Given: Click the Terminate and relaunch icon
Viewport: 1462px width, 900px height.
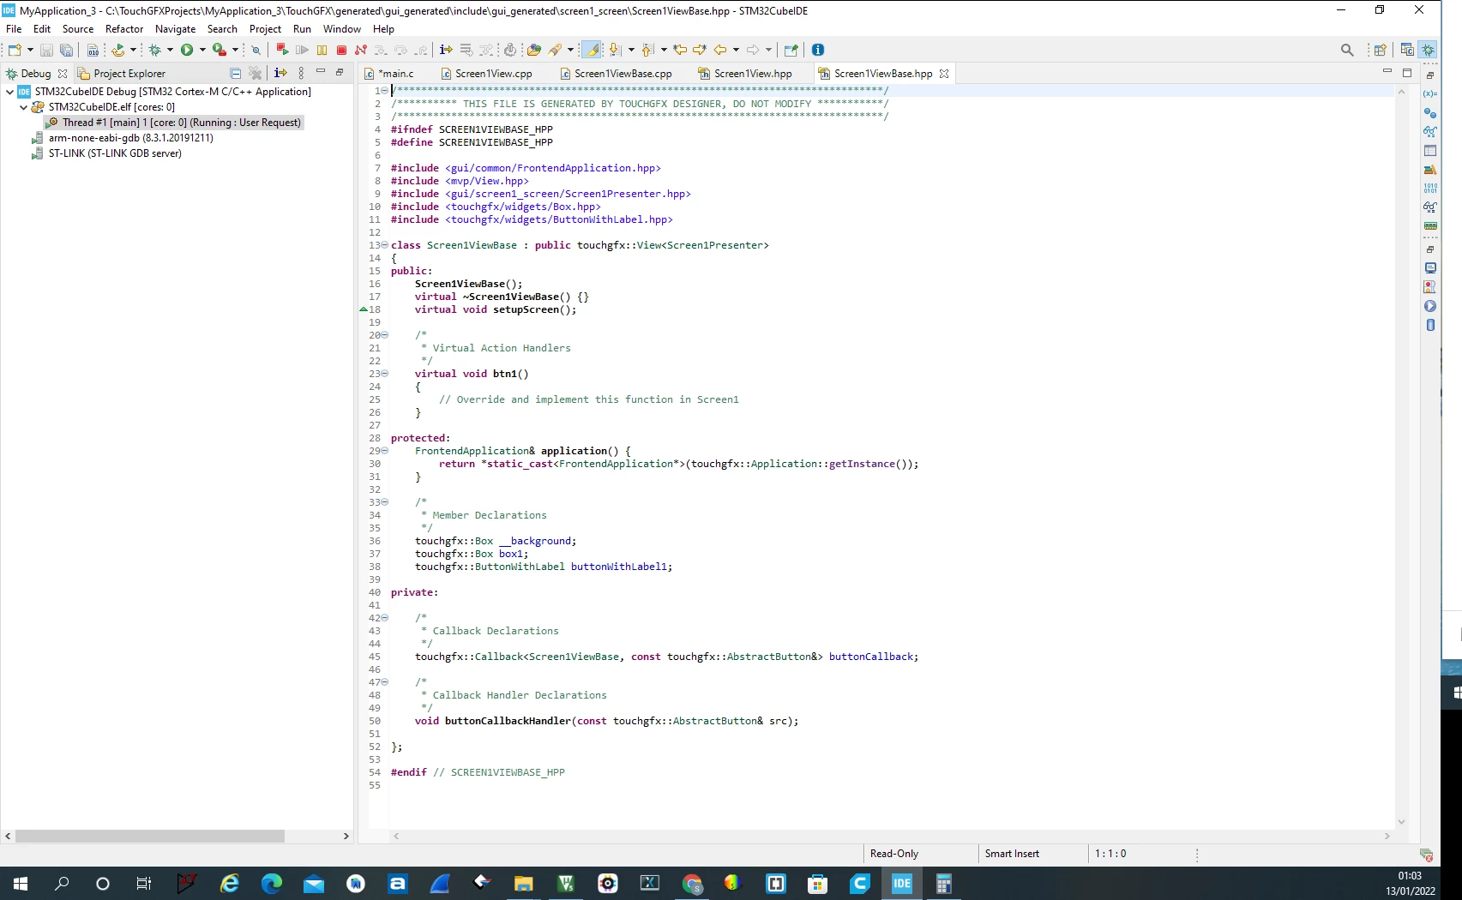Looking at the screenshot, I should [282, 50].
